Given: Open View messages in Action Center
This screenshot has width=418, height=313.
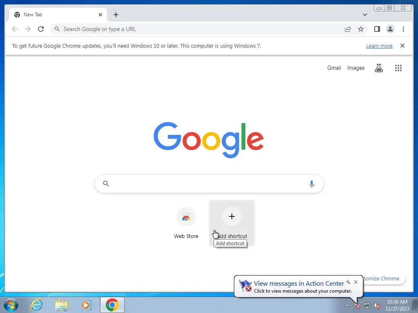Looking at the screenshot, I should [298, 284].
